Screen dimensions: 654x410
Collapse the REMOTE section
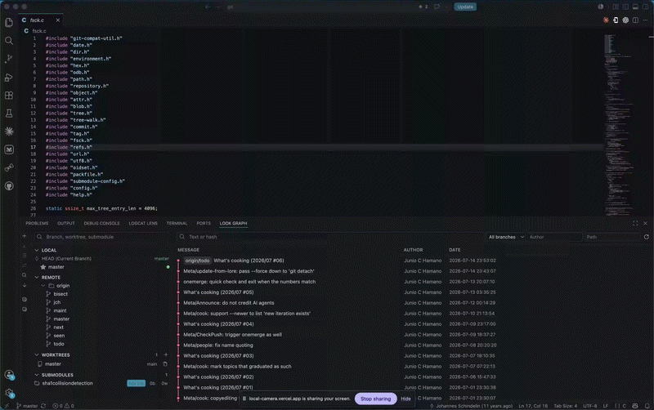[37, 277]
